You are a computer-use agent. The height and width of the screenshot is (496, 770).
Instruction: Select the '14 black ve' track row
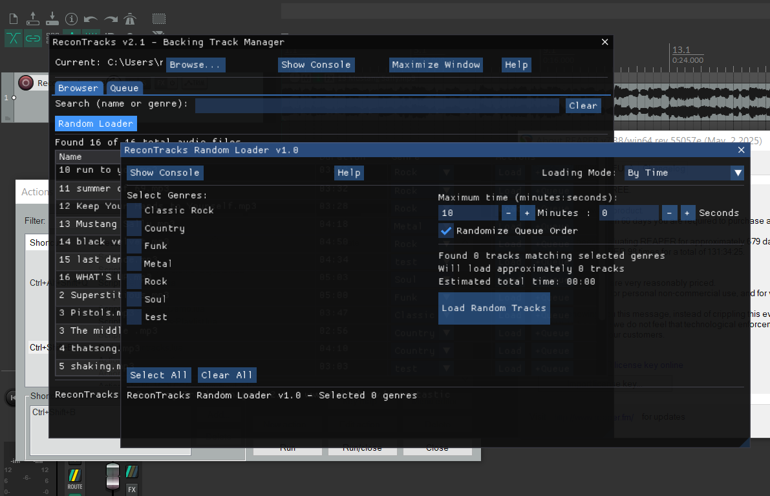89,242
